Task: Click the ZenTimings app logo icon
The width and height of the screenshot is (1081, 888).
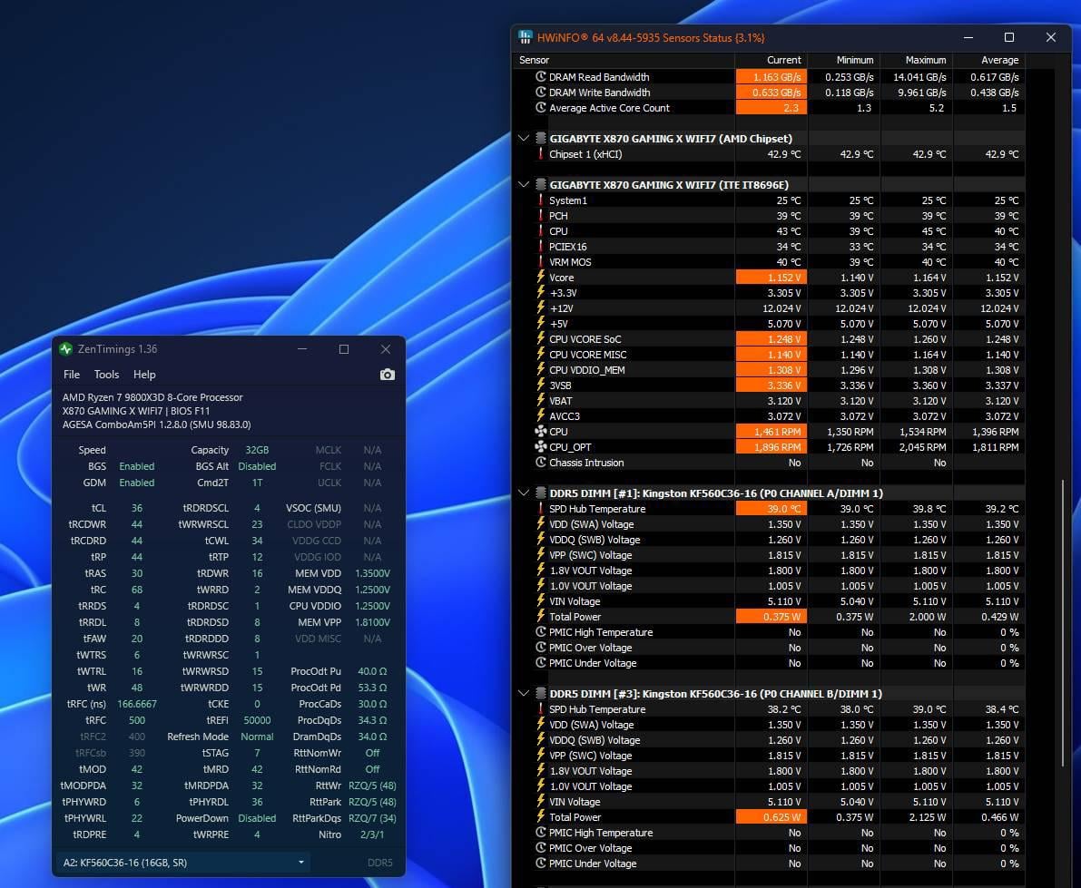Action: click(x=65, y=349)
